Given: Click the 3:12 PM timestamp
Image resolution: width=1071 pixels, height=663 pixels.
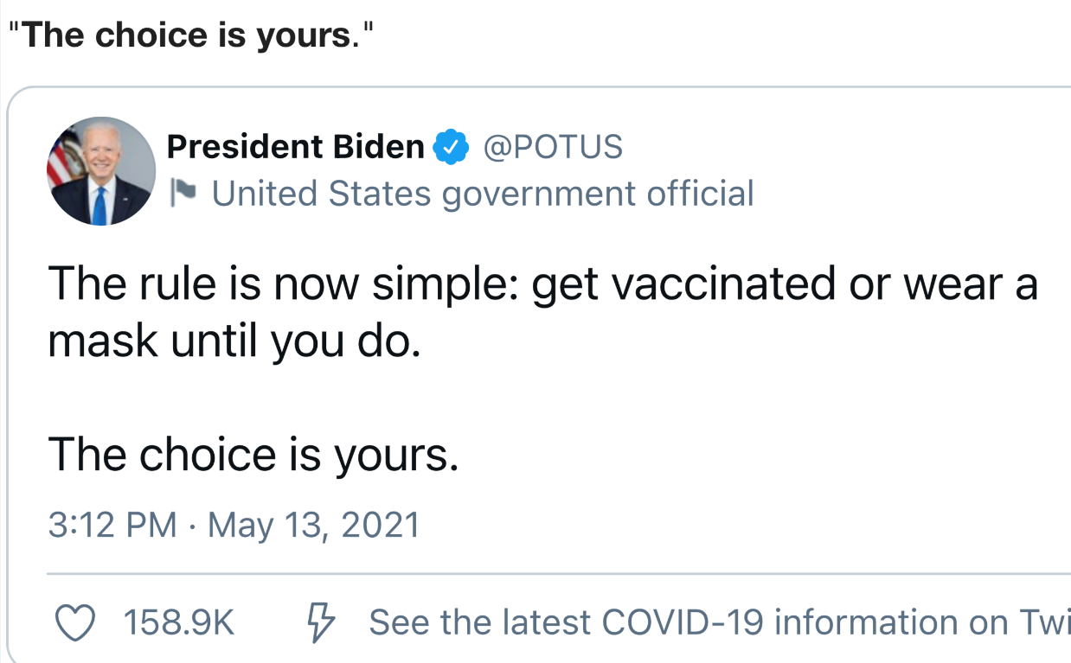Looking at the screenshot, I should [112, 525].
